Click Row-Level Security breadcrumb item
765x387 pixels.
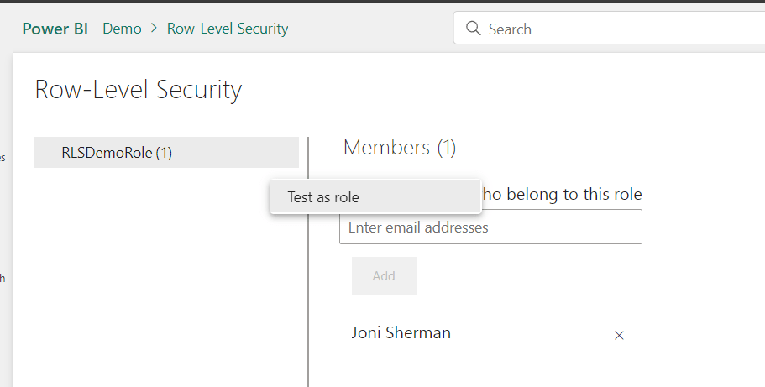pos(228,29)
